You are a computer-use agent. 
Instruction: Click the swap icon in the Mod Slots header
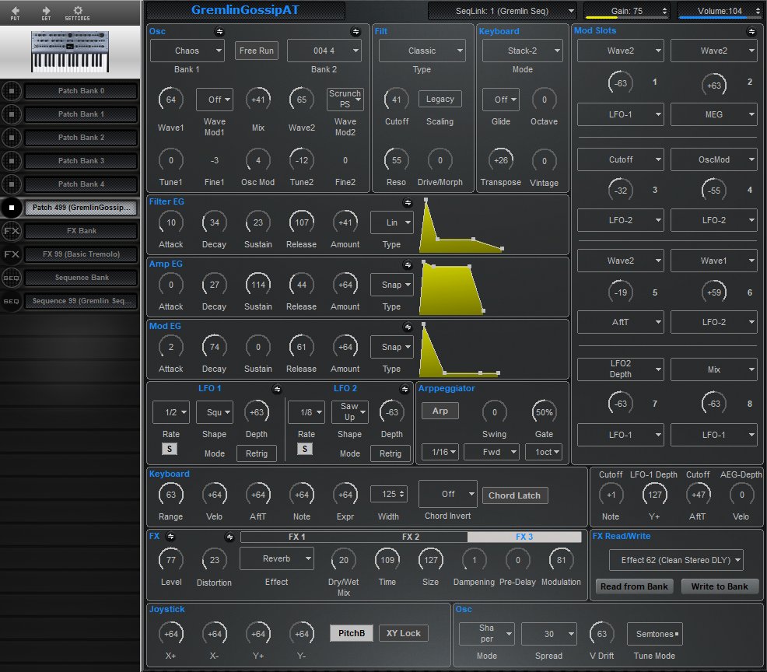[x=751, y=32]
